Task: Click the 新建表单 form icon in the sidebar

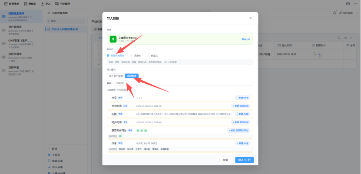Action: pyautogui.click(x=49, y=161)
